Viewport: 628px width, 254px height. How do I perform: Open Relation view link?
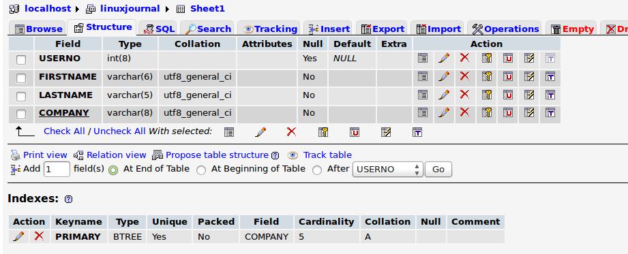pyautogui.click(x=116, y=155)
